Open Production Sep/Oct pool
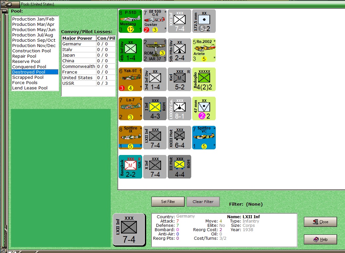345x253 pixels. [x=35, y=40]
